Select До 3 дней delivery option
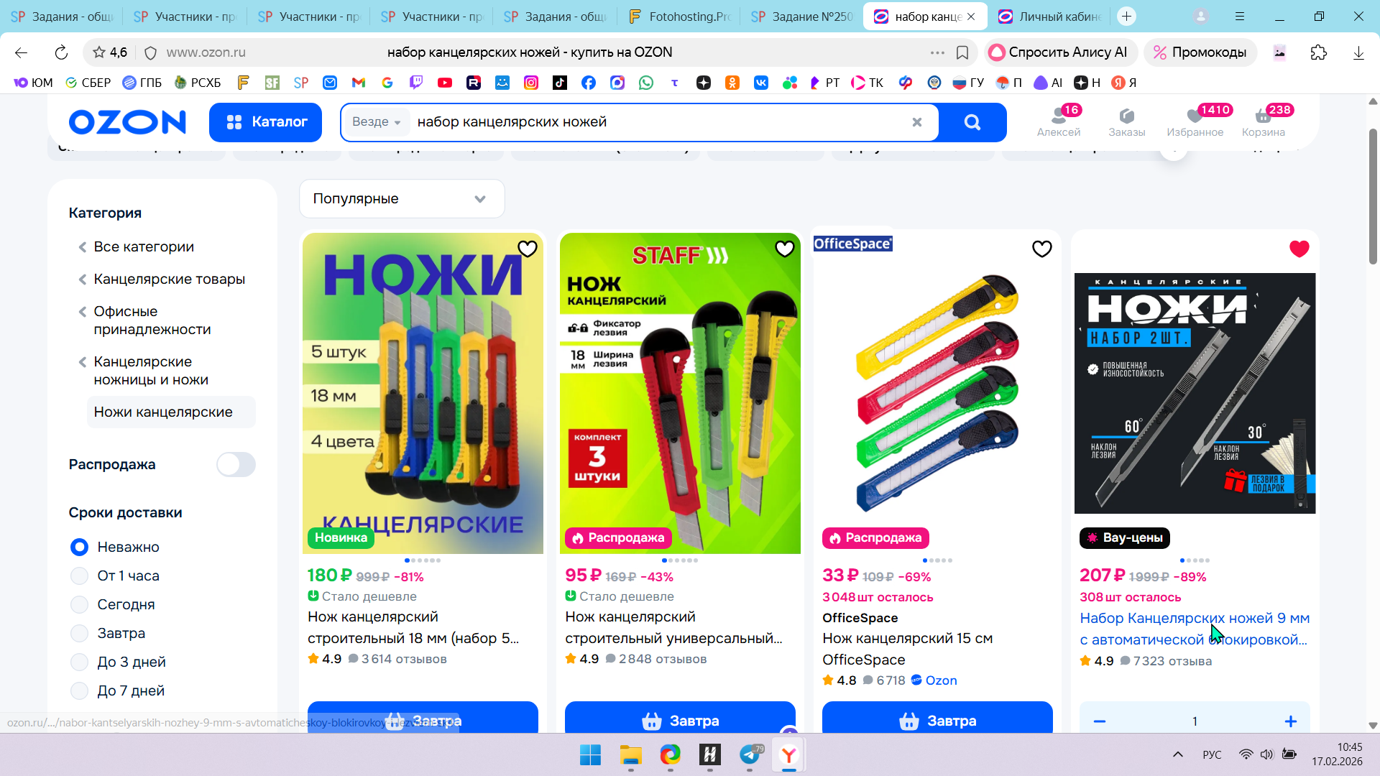The width and height of the screenshot is (1380, 776). (80, 662)
